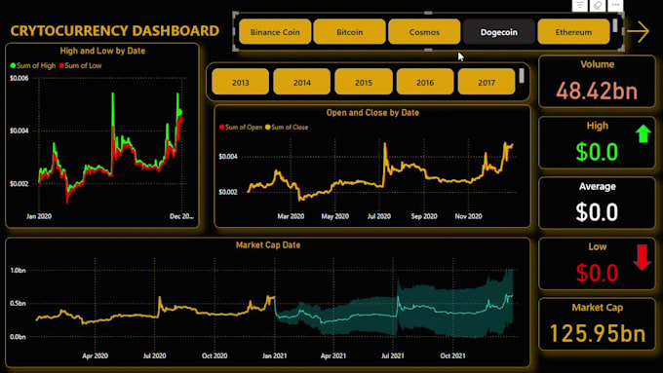Click the High card $0.0 value
Image resolution: width=663 pixels, height=373 pixels.
[597, 152]
